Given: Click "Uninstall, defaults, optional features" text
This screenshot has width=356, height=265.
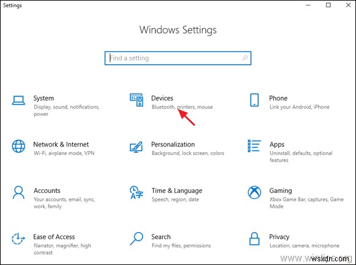Looking at the screenshot, I should click(x=301, y=157).
